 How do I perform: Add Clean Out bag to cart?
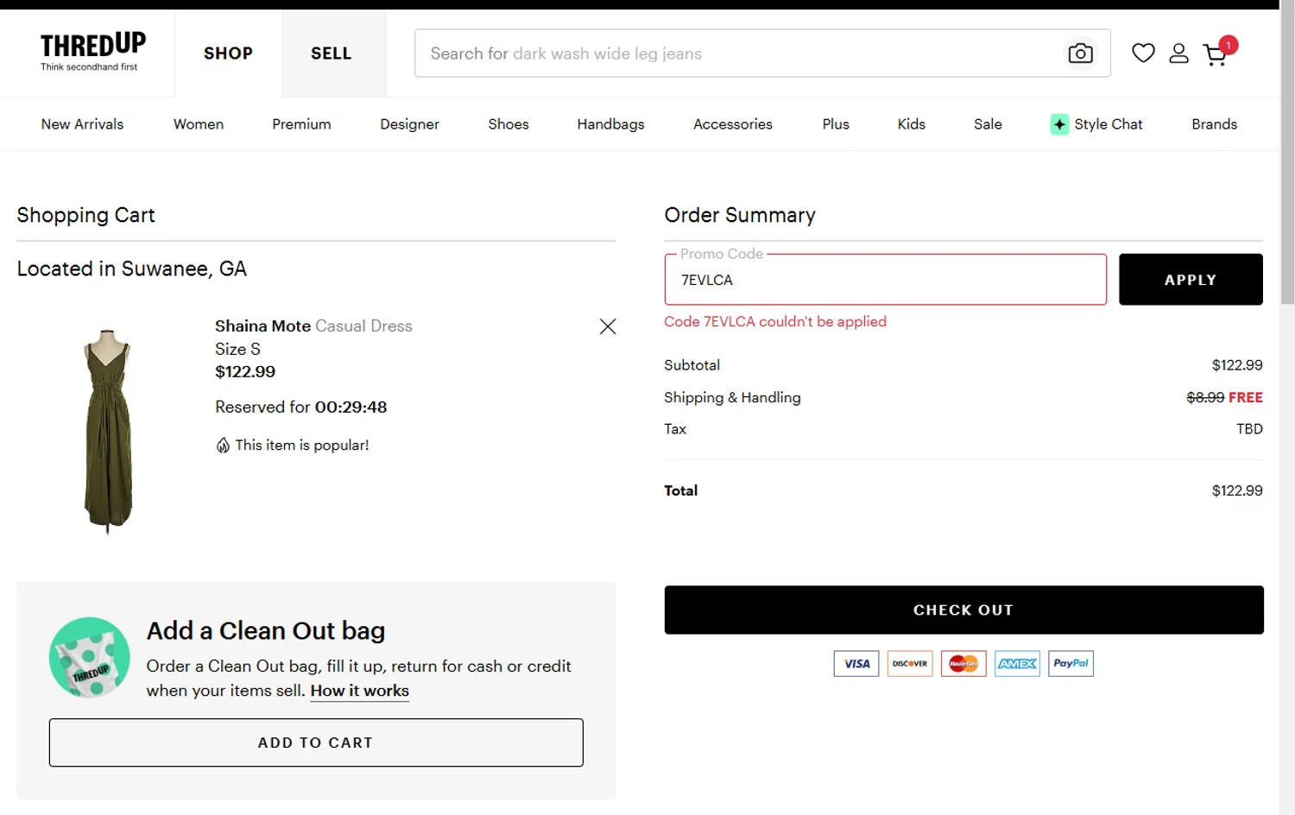click(x=316, y=742)
